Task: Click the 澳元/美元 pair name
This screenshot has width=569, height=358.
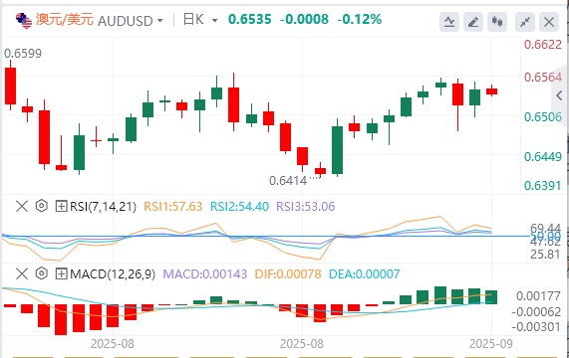Action: (65, 20)
